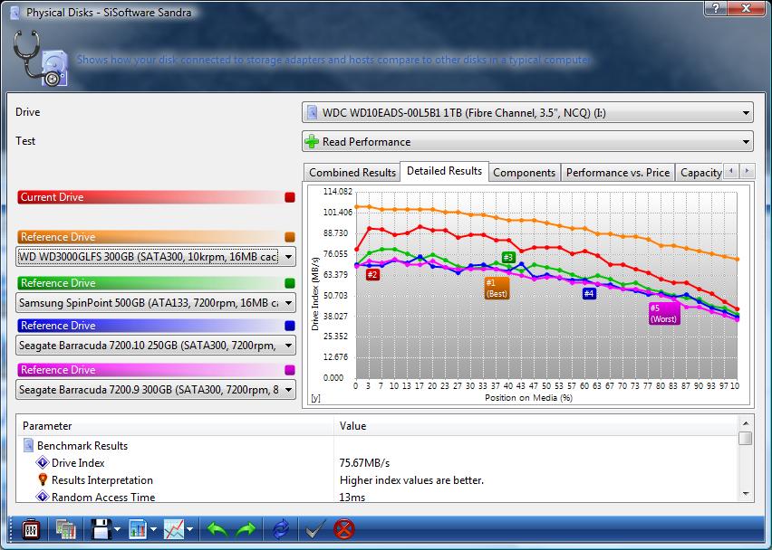Open the Test dropdown showing Read Performance
The width and height of the screenshot is (772, 550).
click(x=527, y=141)
